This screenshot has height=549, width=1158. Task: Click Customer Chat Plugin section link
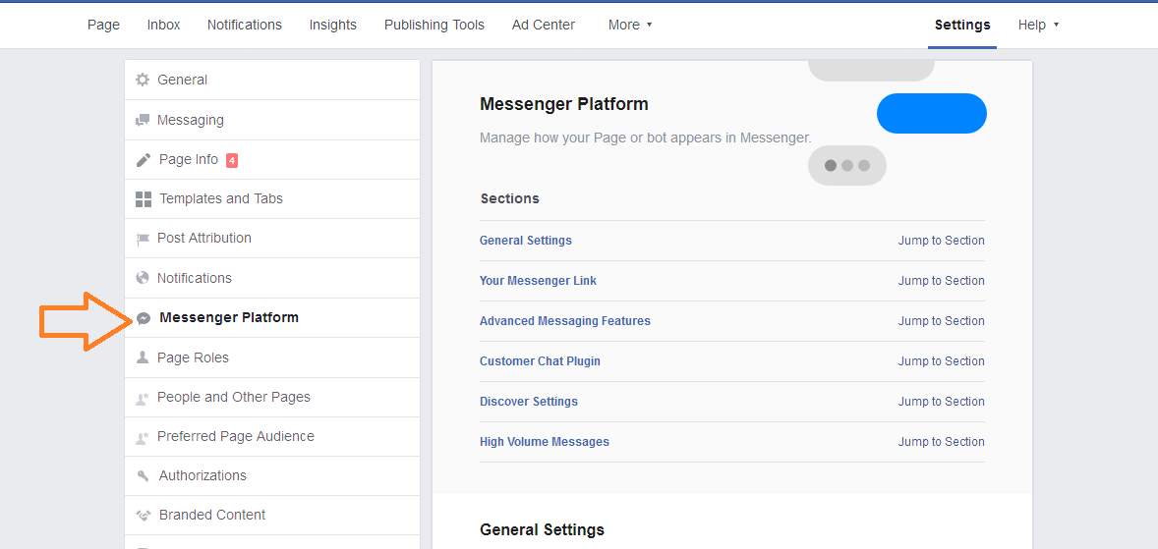pyautogui.click(x=540, y=361)
